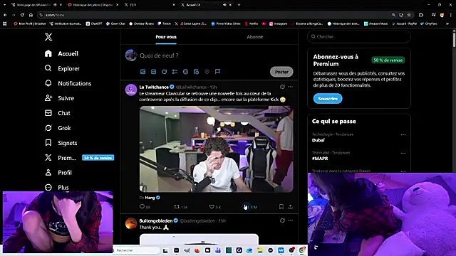The width and height of the screenshot is (456, 256).
Task: Click the Souscrire Premium button
Action: point(328,99)
